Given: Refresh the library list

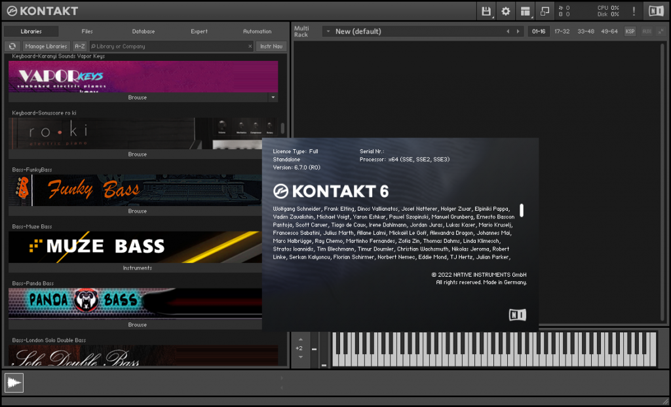Looking at the screenshot, I should point(12,46).
